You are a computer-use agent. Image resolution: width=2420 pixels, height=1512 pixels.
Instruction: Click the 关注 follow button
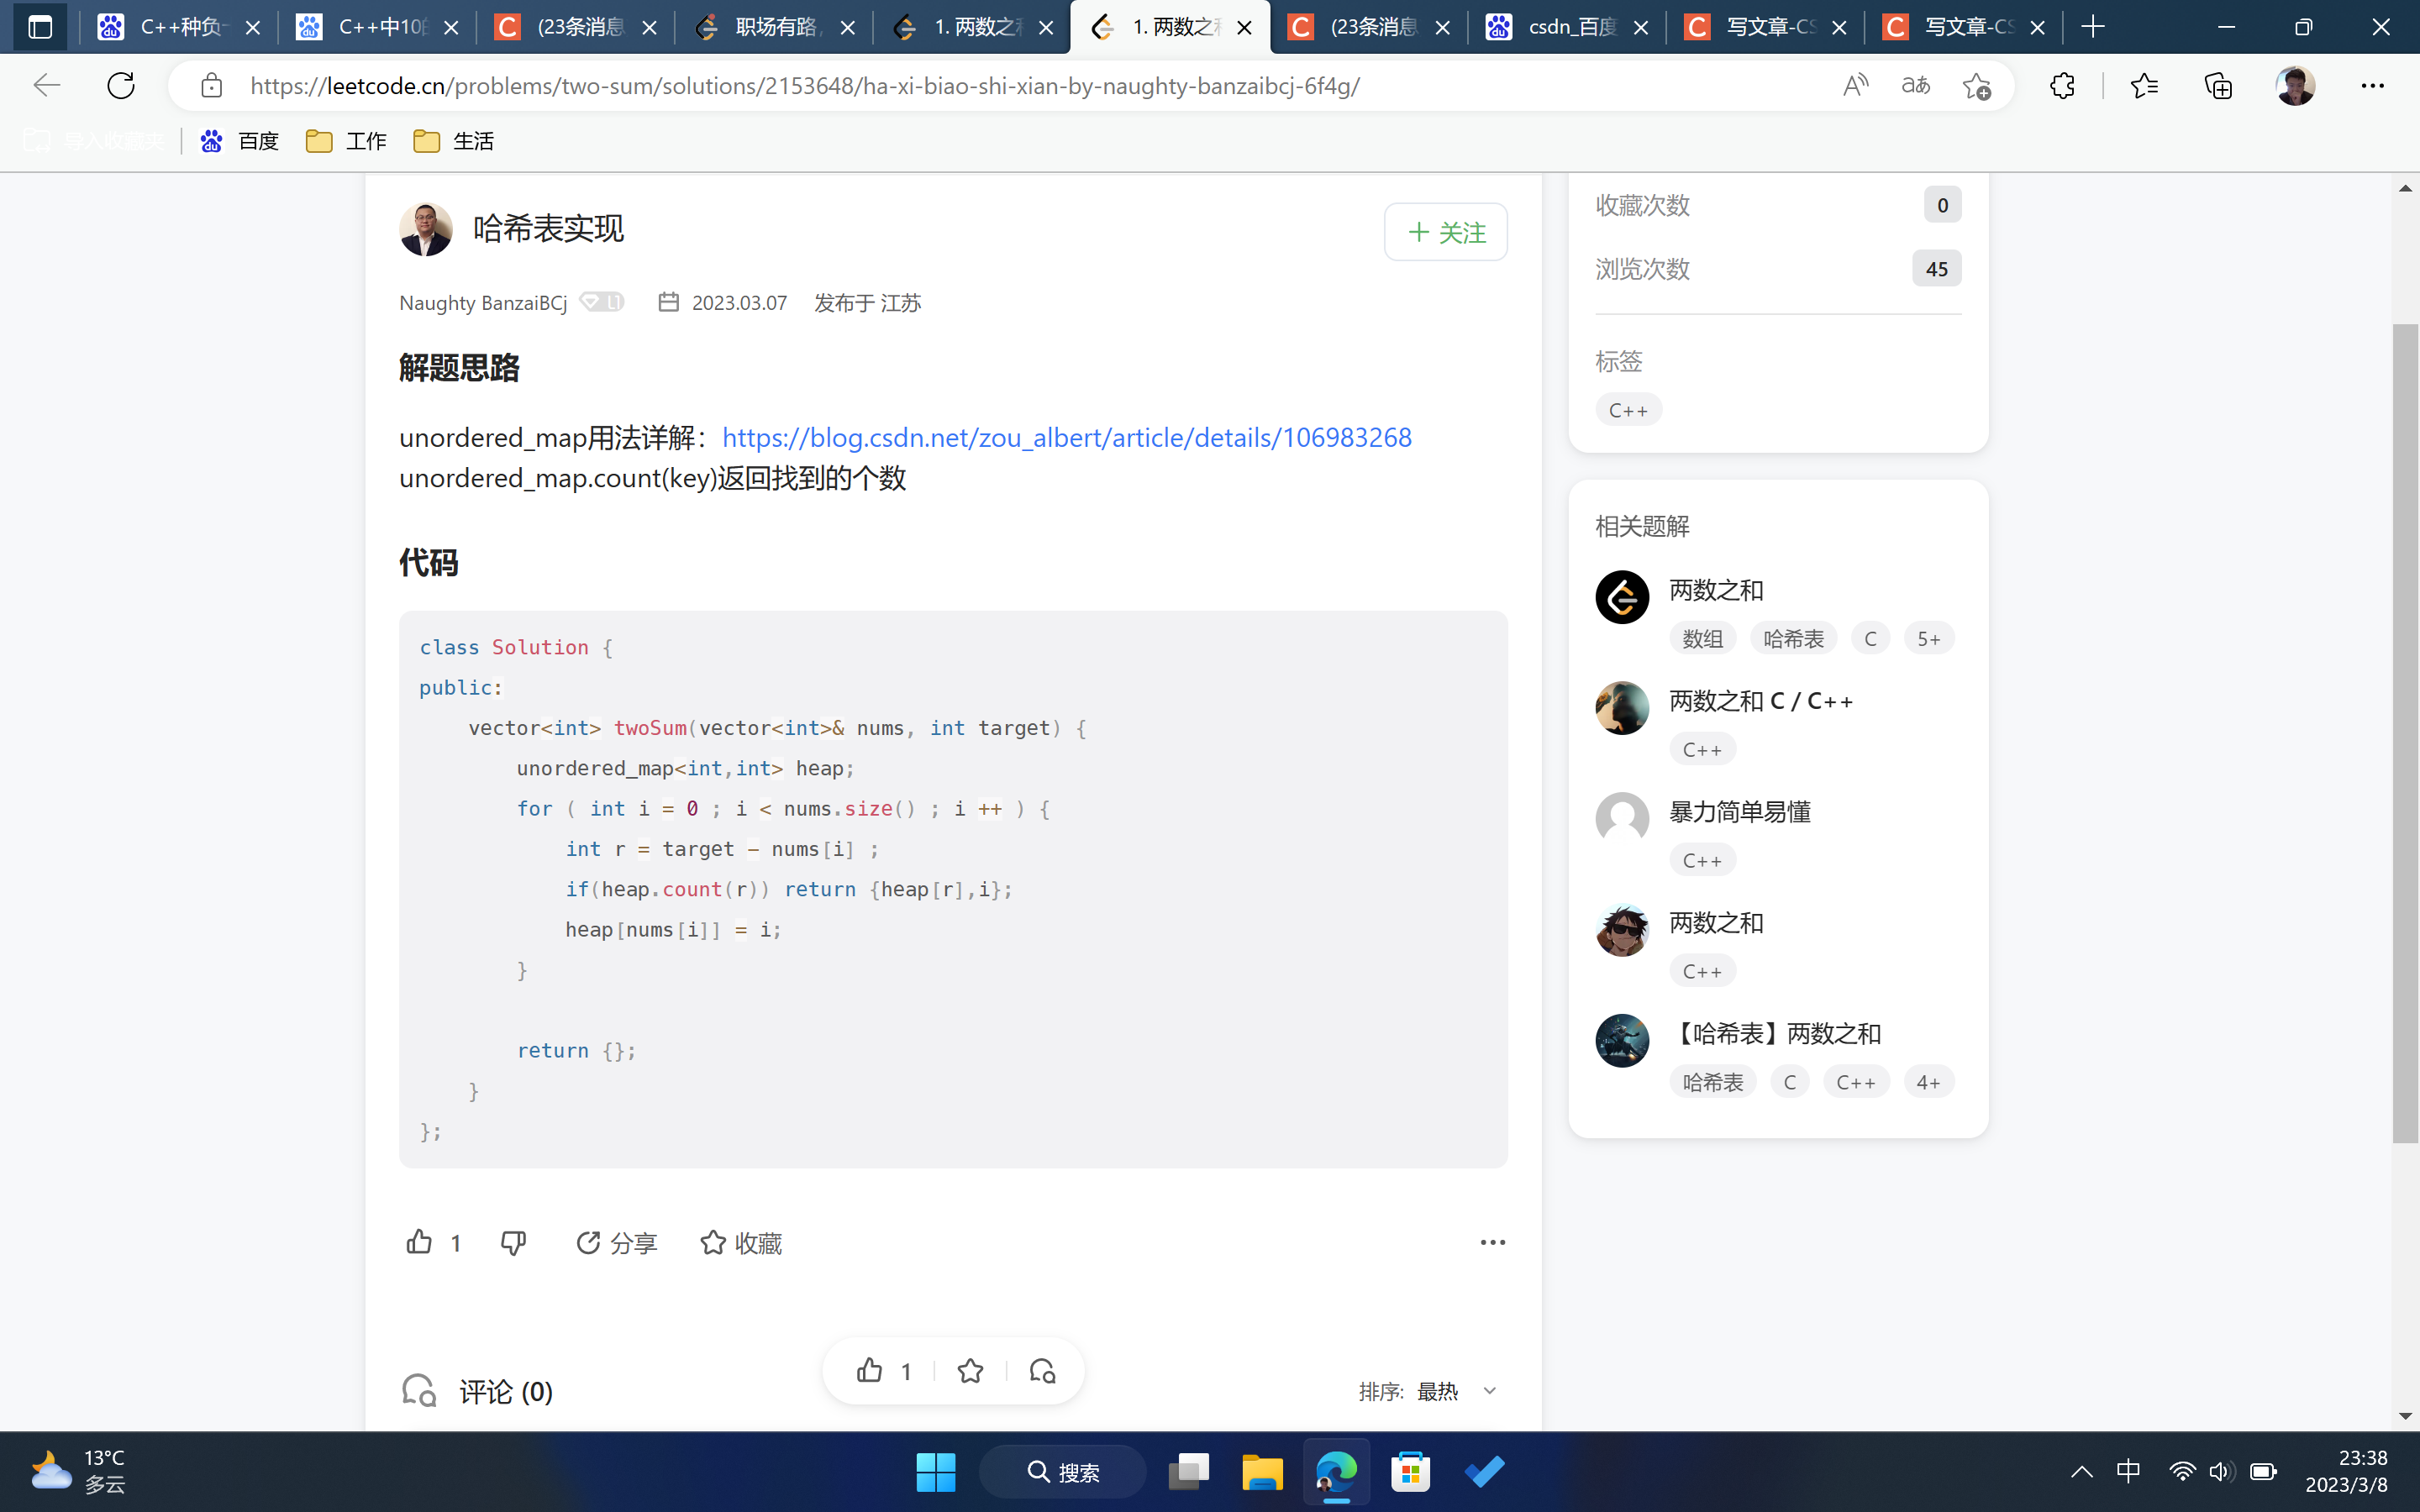(x=1445, y=232)
